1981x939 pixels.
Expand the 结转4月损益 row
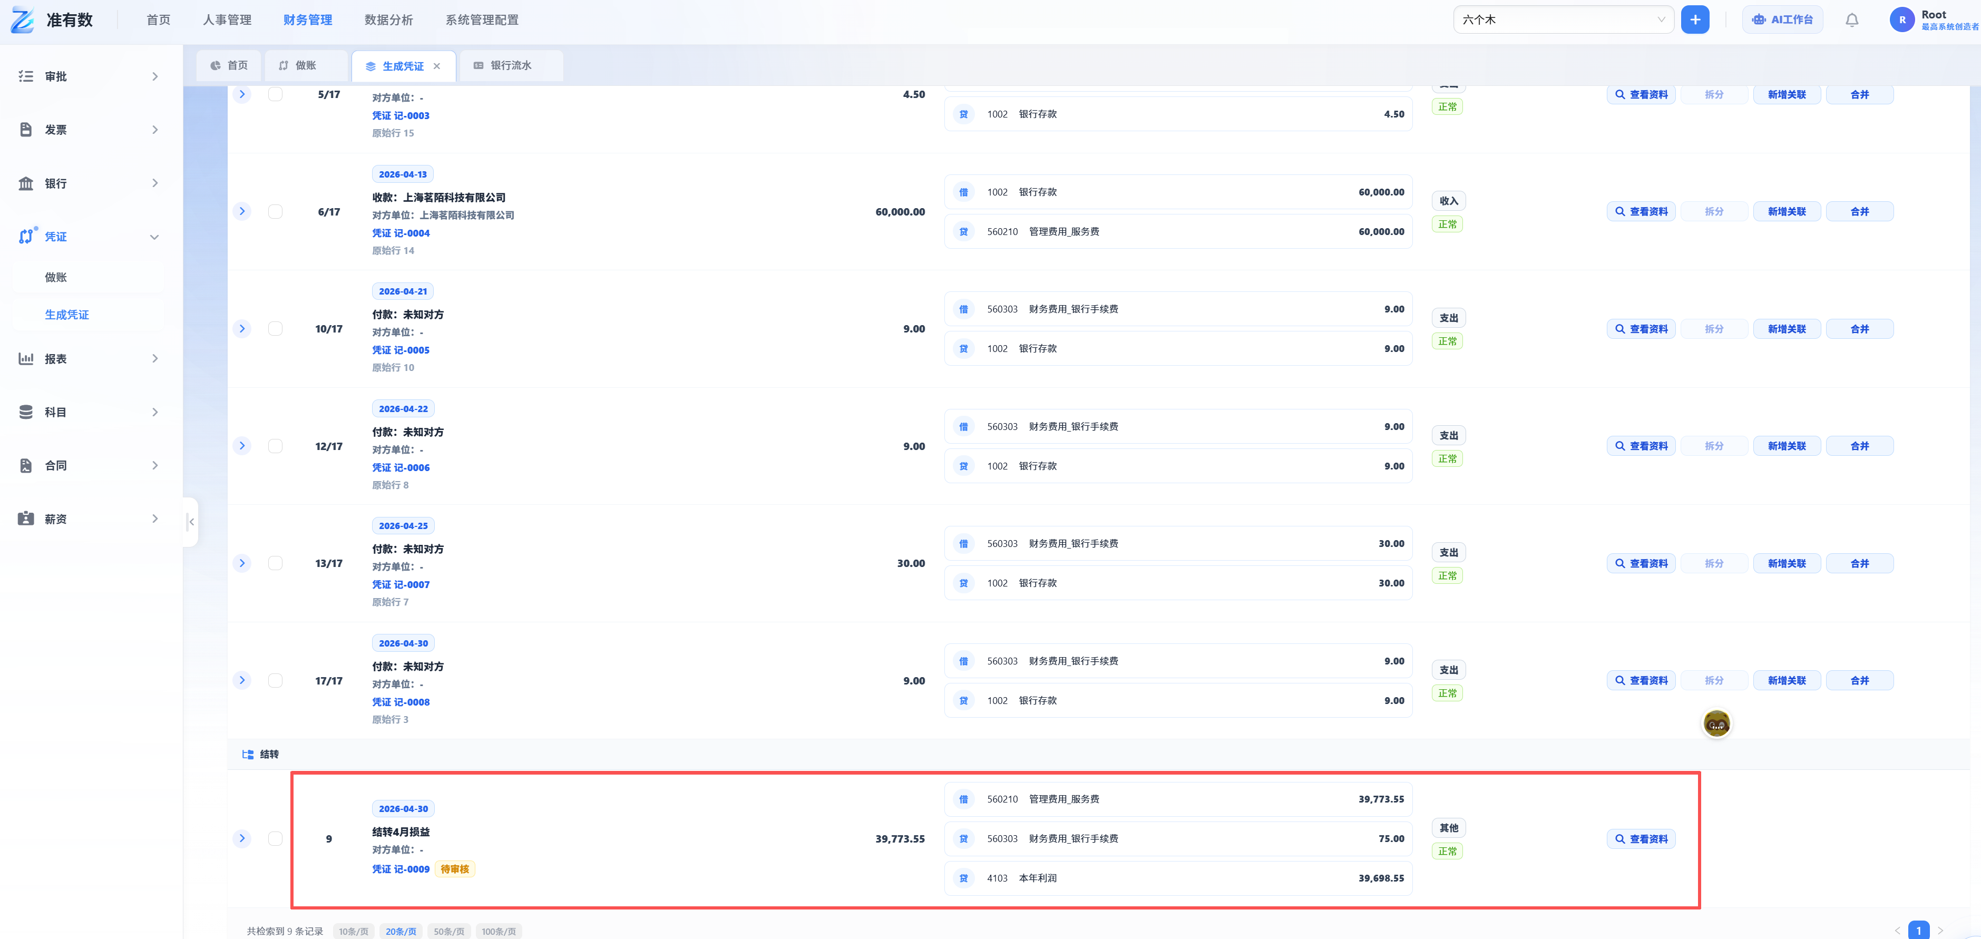tap(242, 838)
